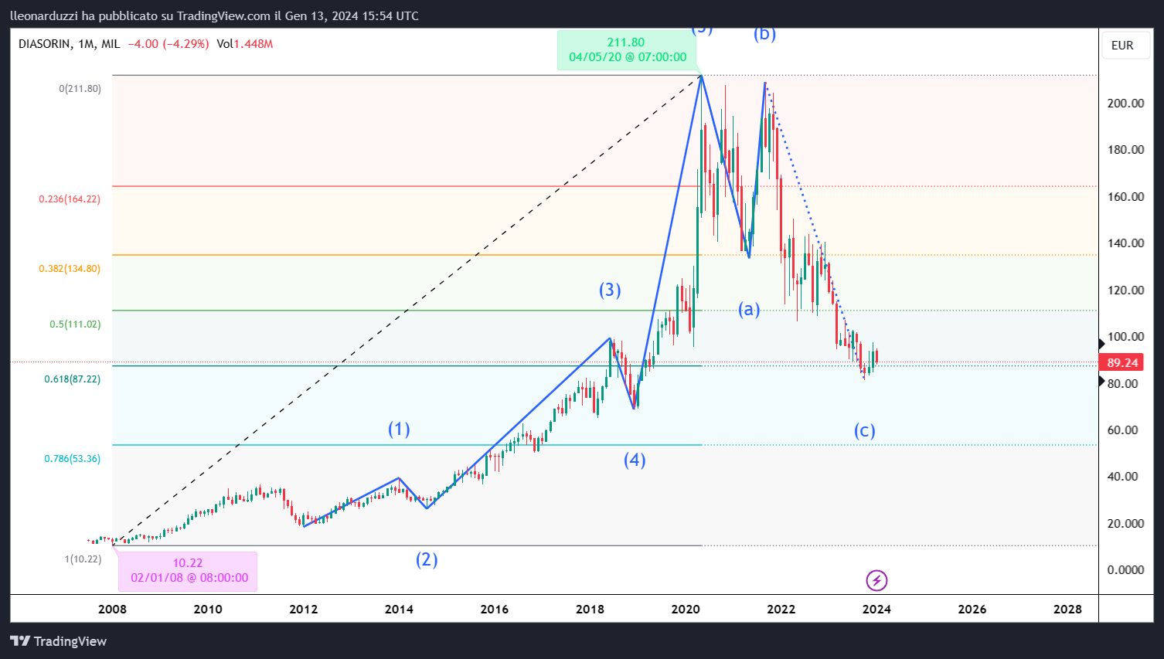Select the corrective wave (c) label
The height and width of the screenshot is (659, 1164).
[864, 431]
